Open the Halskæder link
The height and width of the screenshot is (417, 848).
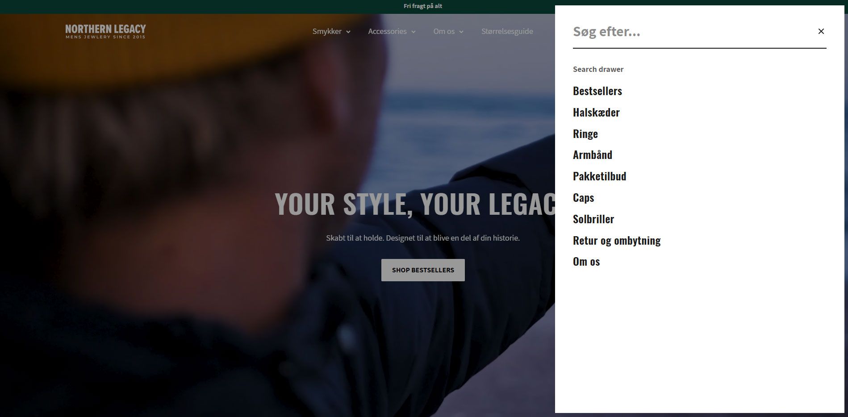coord(596,113)
